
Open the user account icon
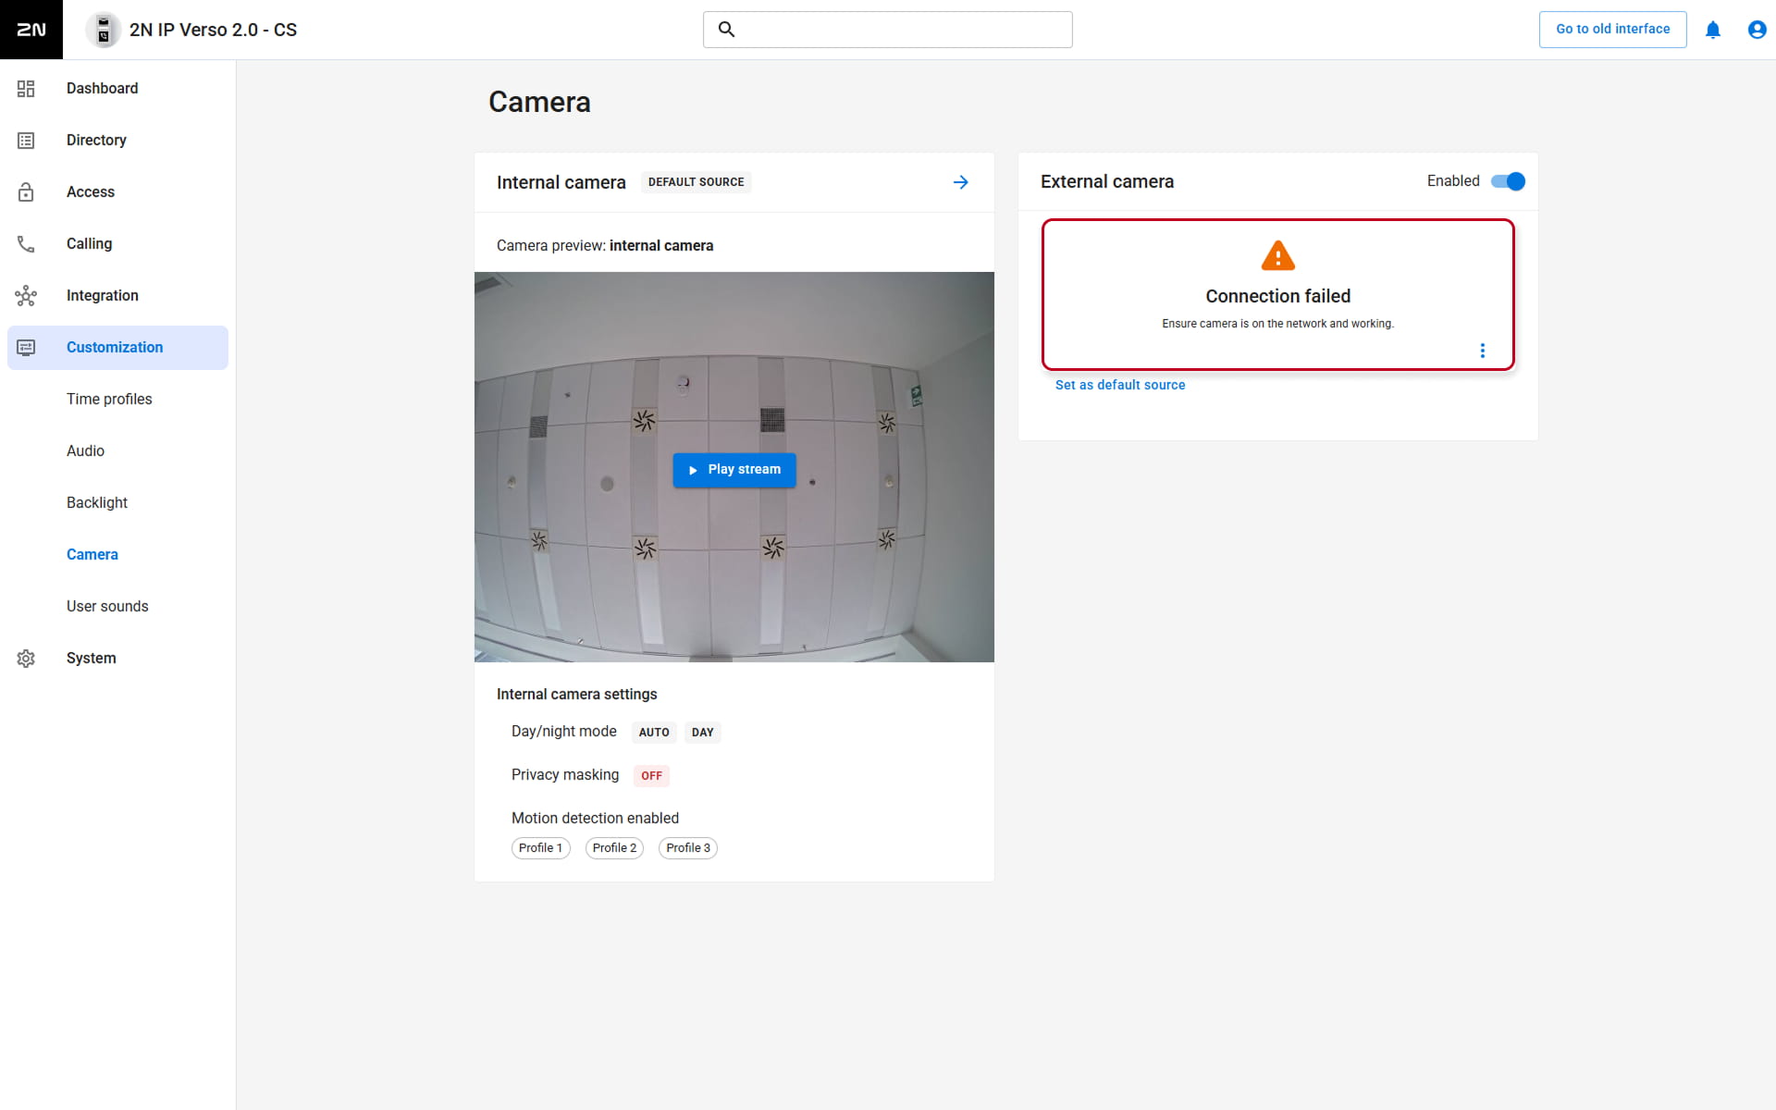click(x=1757, y=30)
